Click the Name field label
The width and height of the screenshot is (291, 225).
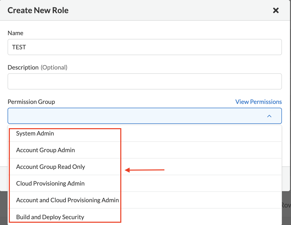[15, 33]
